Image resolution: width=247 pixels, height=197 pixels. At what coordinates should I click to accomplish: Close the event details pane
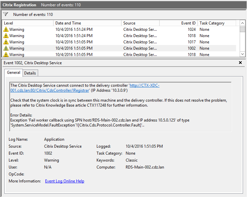coord(240,63)
